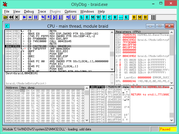Open the Call stack window (K button)

click(126, 17)
